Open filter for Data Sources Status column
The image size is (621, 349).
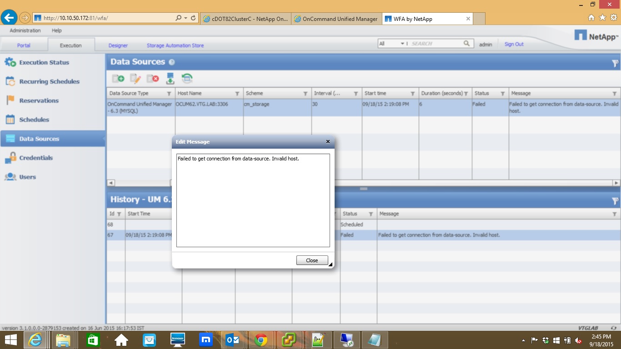pyautogui.click(x=503, y=94)
